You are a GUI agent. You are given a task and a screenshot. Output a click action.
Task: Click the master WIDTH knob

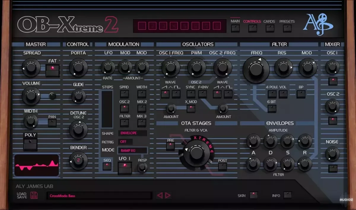tap(31, 121)
